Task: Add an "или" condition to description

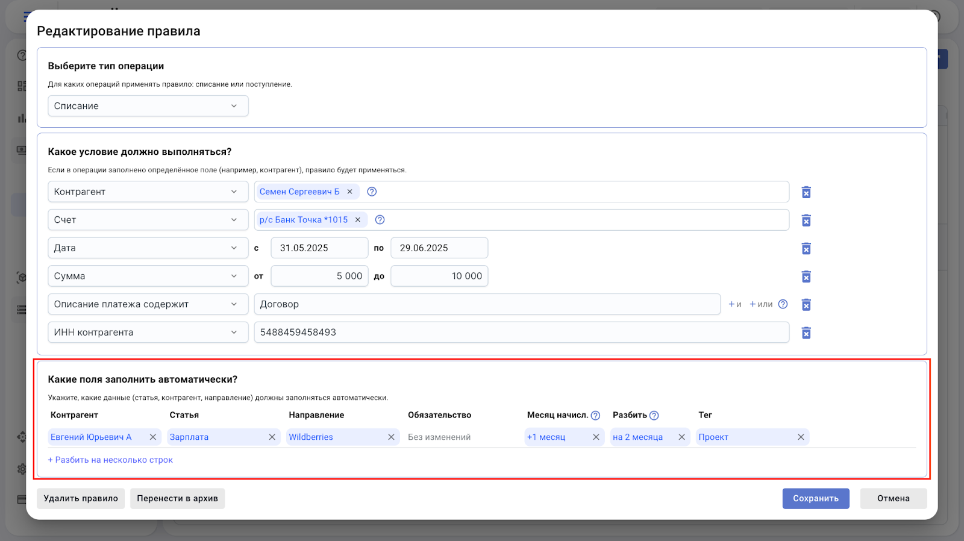Action: tap(761, 304)
